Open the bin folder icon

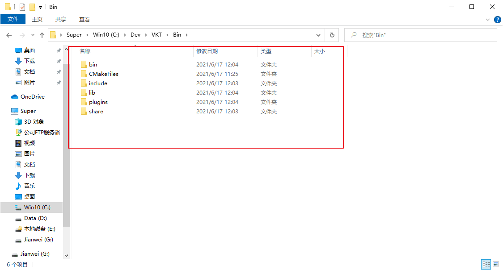(x=84, y=64)
